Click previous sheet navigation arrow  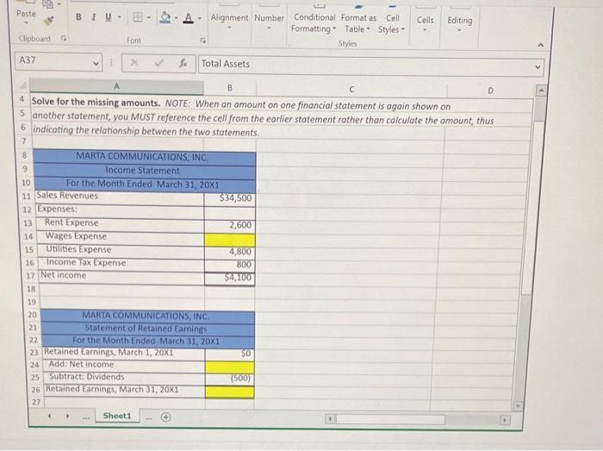[49, 416]
